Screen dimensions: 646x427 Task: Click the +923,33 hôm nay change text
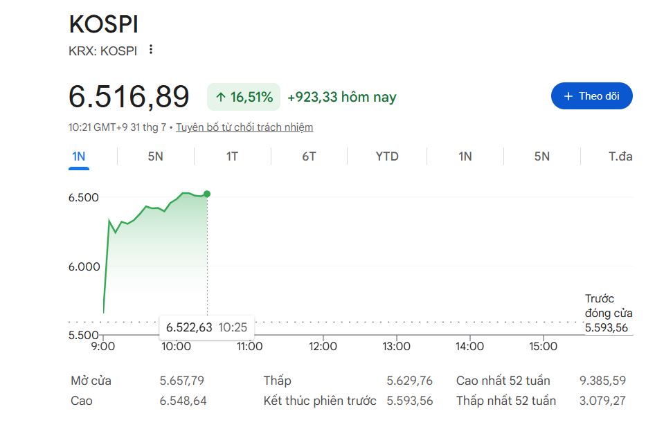(x=341, y=97)
